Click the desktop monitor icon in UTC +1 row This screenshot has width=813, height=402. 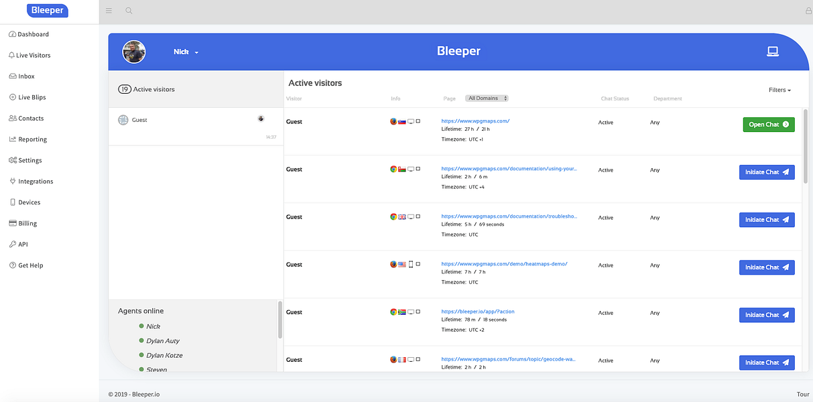(411, 122)
